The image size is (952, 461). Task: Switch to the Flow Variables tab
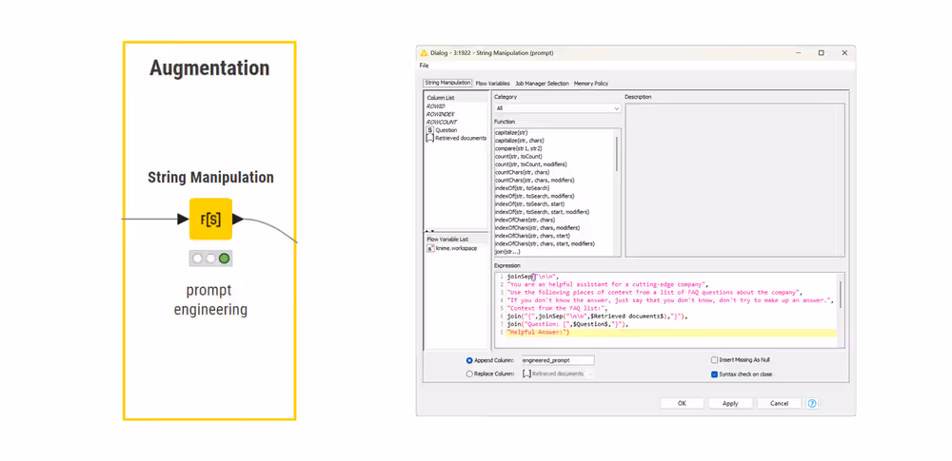492,84
